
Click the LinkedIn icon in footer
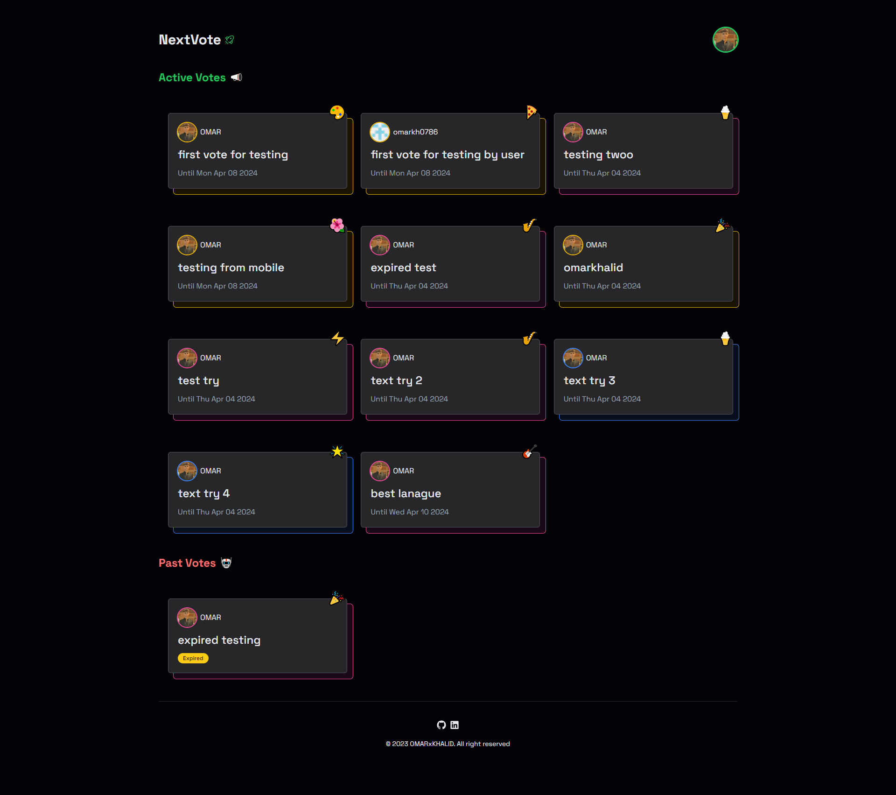point(455,725)
